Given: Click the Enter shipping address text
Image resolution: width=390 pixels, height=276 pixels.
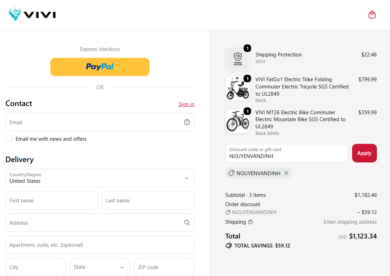Looking at the screenshot, I should coord(350,222).
